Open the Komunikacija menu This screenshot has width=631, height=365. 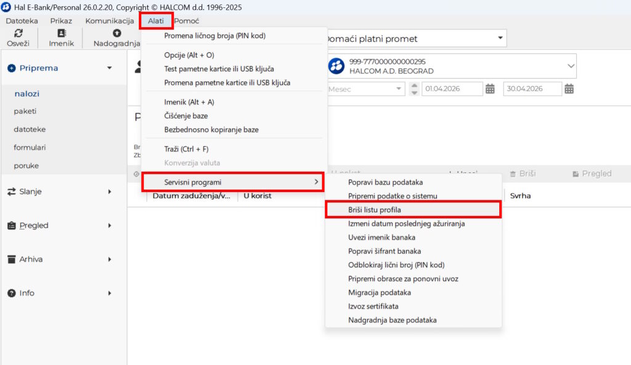coord(110,21)
